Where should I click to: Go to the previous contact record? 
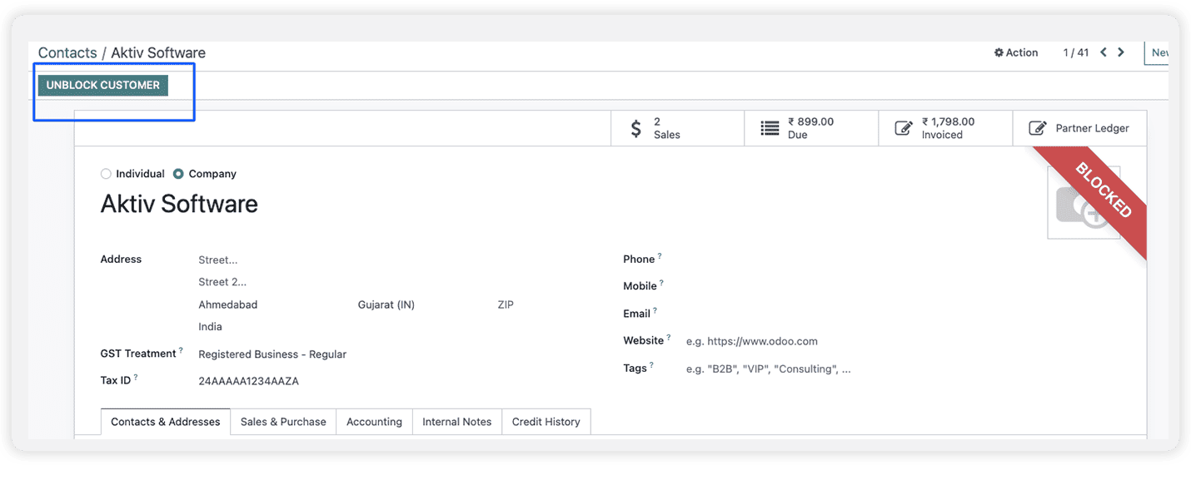coord(1104,52)
